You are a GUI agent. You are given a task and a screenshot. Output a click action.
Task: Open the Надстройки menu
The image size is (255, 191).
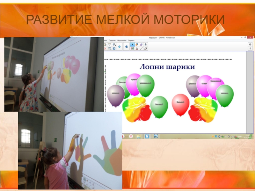(x=122, y=40)
